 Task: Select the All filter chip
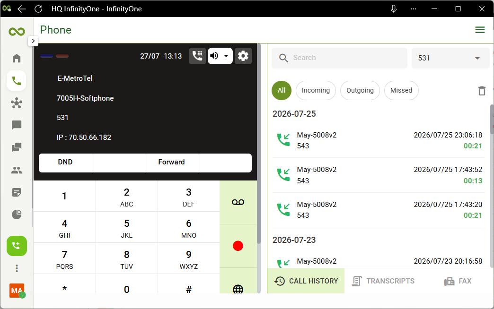pos(282,90)
